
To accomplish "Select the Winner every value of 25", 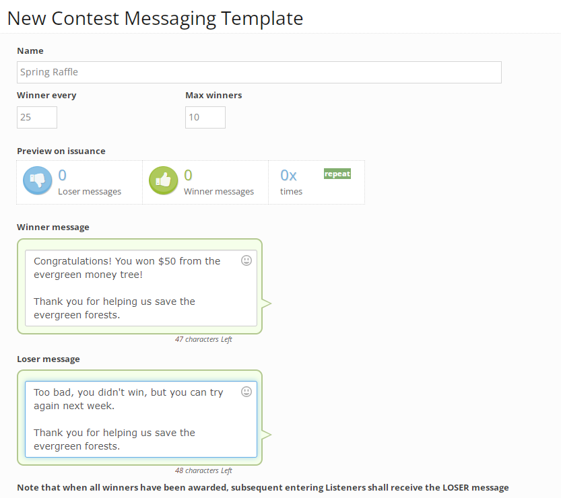I will point(36,117).
